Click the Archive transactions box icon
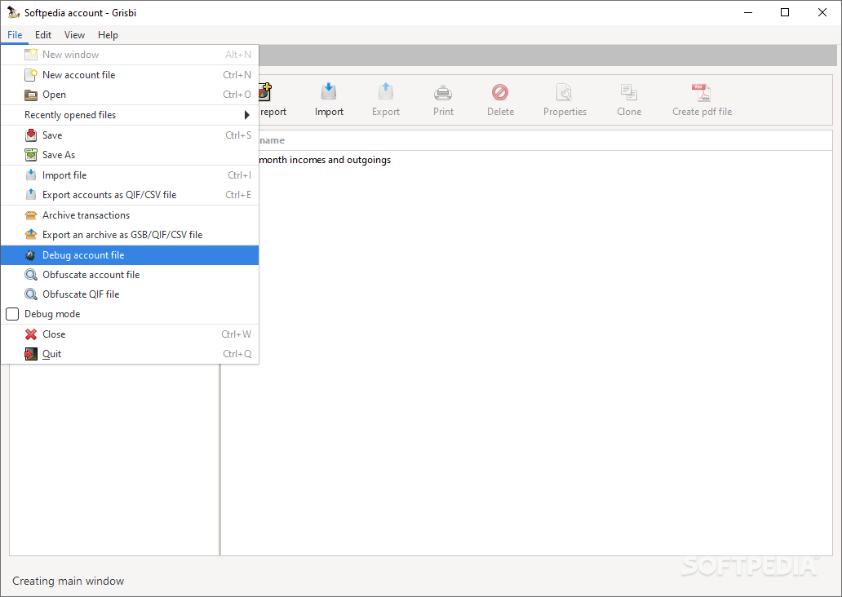842x597 pixels. [31, 215]
